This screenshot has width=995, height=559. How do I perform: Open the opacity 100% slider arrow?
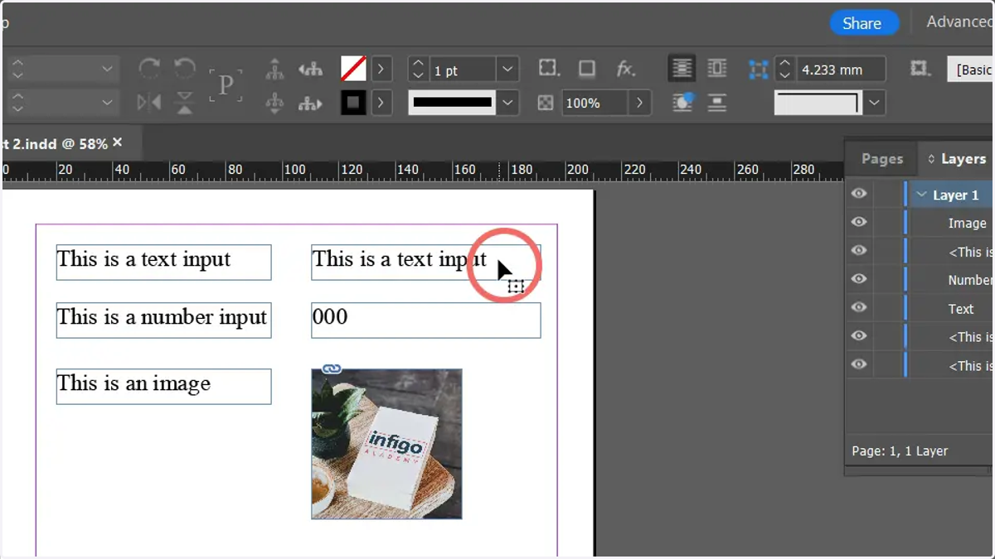click(x=639, y=103)
